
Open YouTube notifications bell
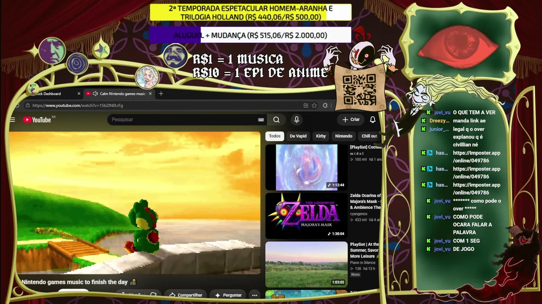(x=373, y=119)
